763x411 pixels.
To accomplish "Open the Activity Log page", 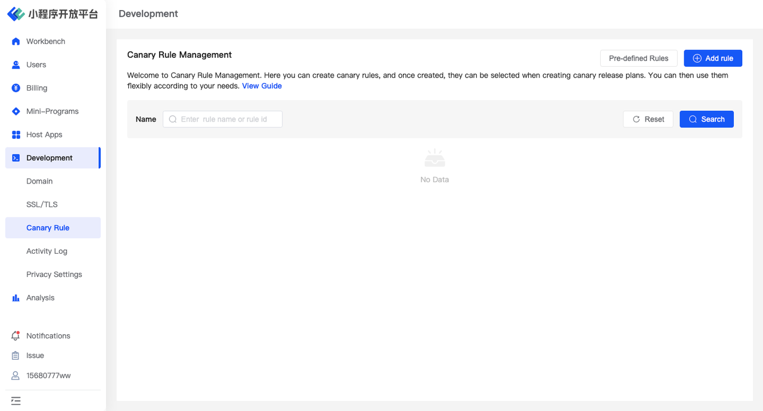I will [46, 251].
